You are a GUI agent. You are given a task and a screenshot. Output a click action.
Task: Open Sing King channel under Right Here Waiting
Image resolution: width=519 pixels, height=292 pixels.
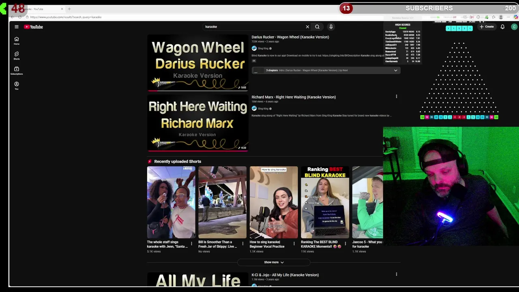point(263,108)
